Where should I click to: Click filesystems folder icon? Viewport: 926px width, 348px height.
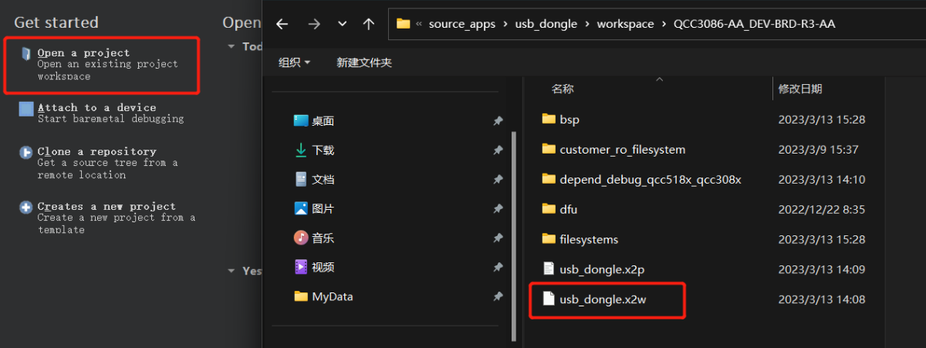549,238
